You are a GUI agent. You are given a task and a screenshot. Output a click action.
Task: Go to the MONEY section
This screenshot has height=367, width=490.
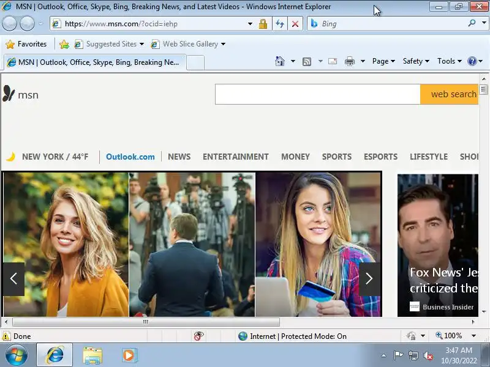(295, 157)
